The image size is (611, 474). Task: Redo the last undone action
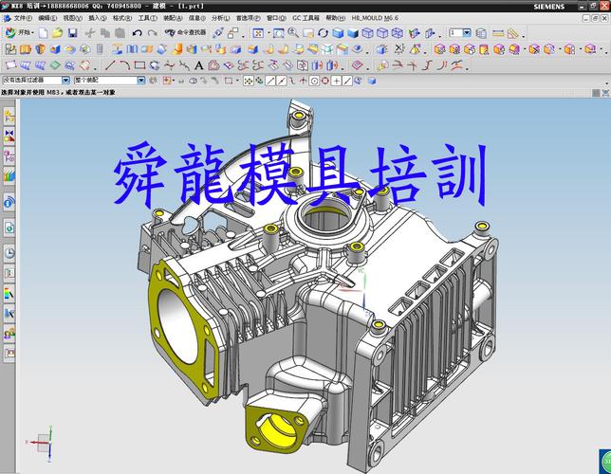click(153, 33)
